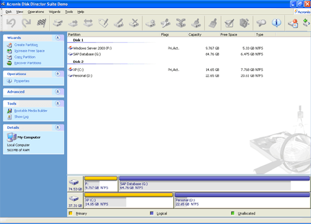Launch the Bootable Media Builder link

point(30,111)
